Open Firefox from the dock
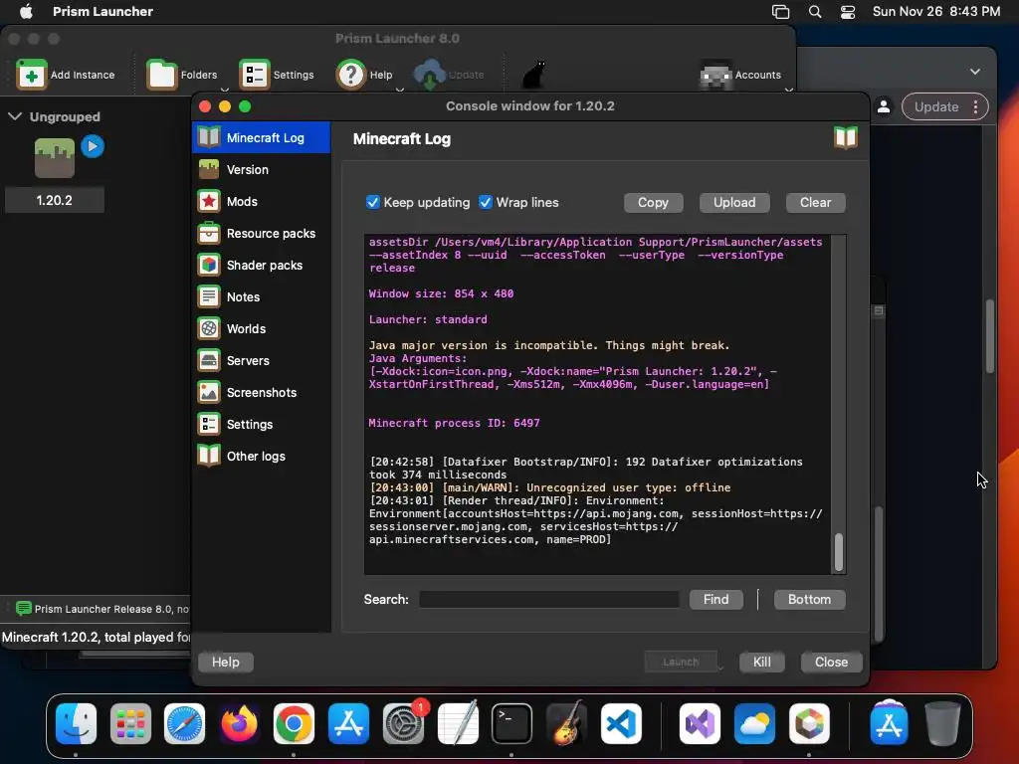 (239, 723)
